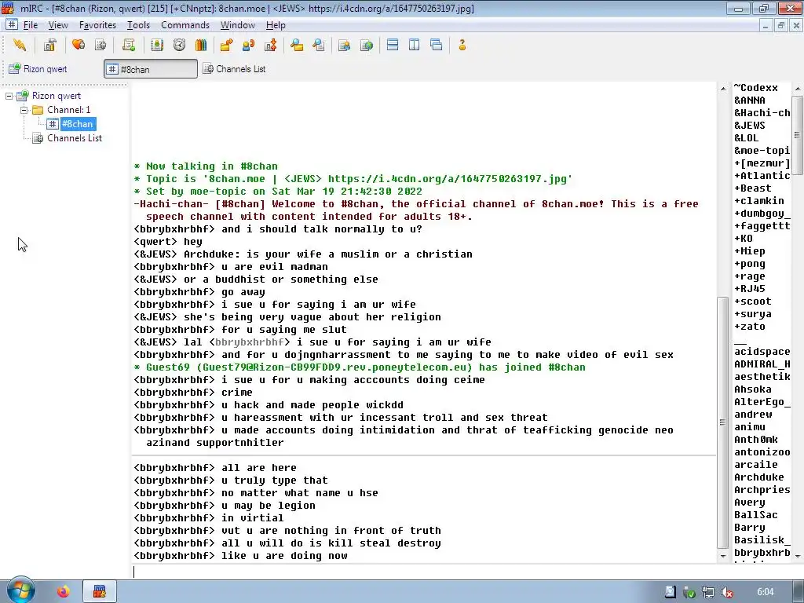The height and width of the screenshot is (603, 804).
Task: Click mIRC taskbar button
Action: click(100, 592)
